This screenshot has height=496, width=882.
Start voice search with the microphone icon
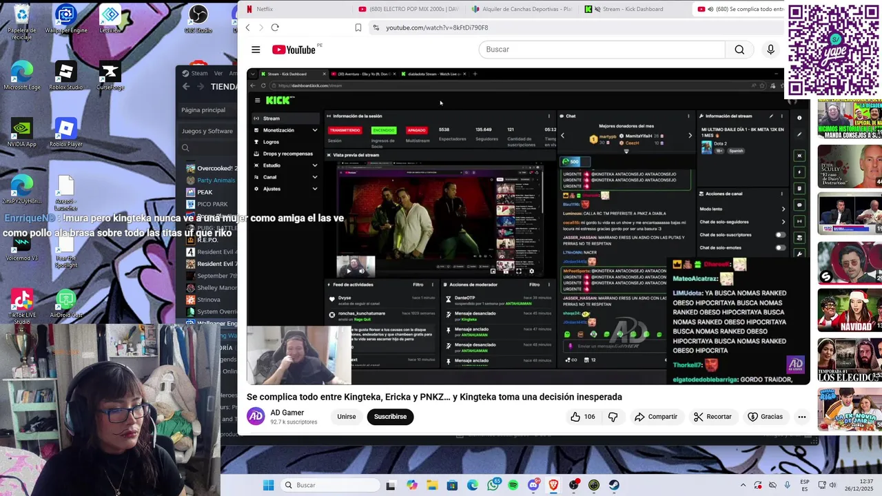point(770,50)
